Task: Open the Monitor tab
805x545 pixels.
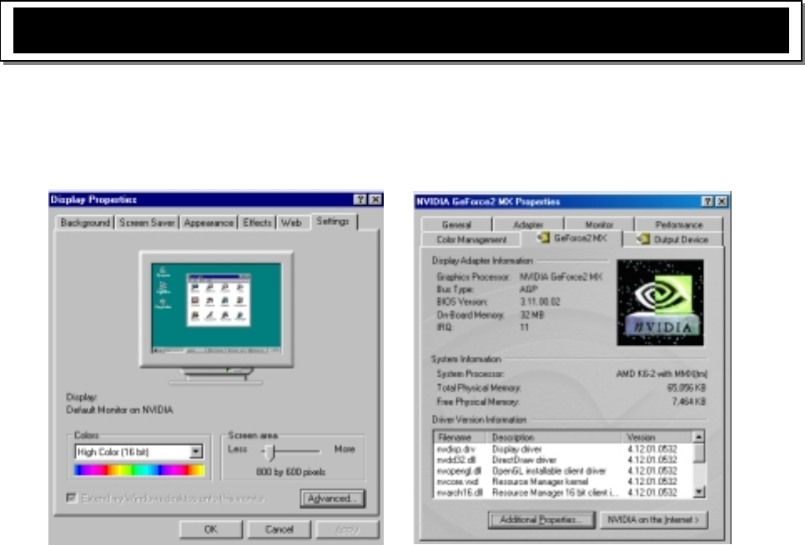Action: pyautogui.click(x=599, y=224)
